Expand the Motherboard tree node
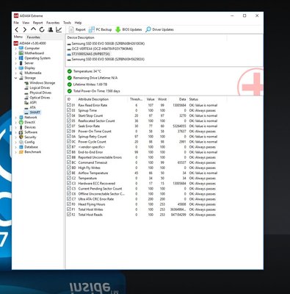Viewport: 290px width, 294px height. (x=15, y=53)
